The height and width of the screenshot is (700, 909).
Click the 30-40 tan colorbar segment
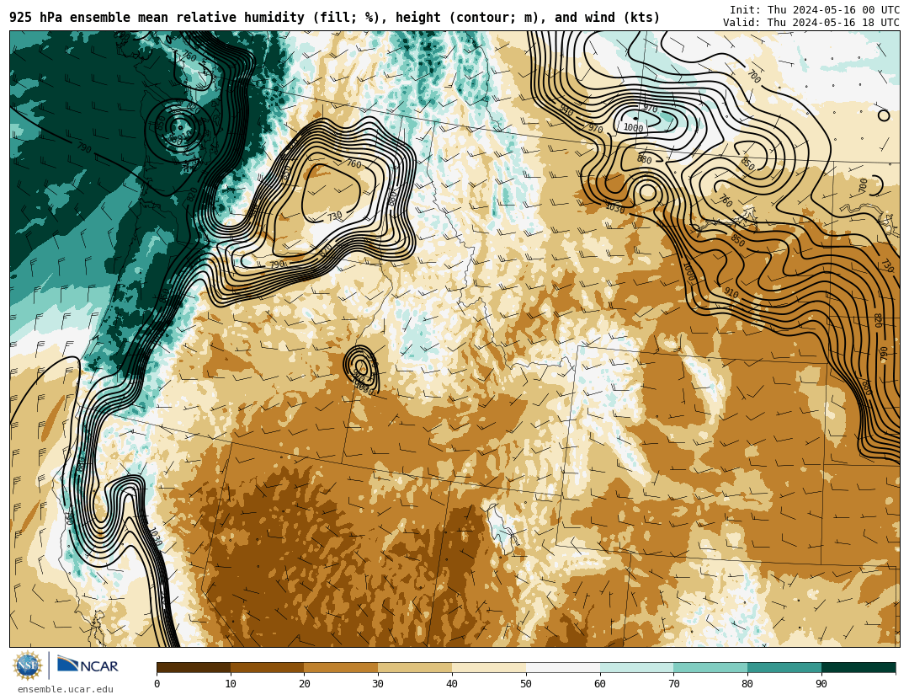click(415, 667)
